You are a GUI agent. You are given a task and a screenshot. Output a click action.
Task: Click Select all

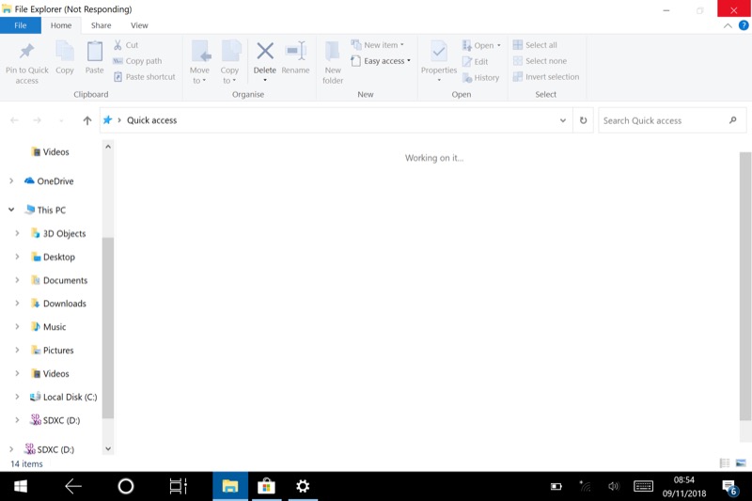click(x=535, y=45)
